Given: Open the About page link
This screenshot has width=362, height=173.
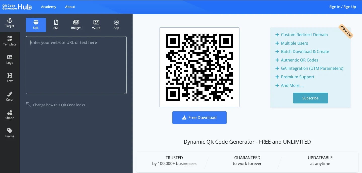Looking at the screenshot, I should (x=70, y=7).
